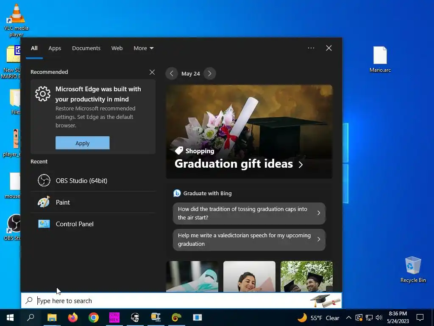The image size is (434, 326).
Task: Switch to the Documents tab
Action: pos(86,48)
